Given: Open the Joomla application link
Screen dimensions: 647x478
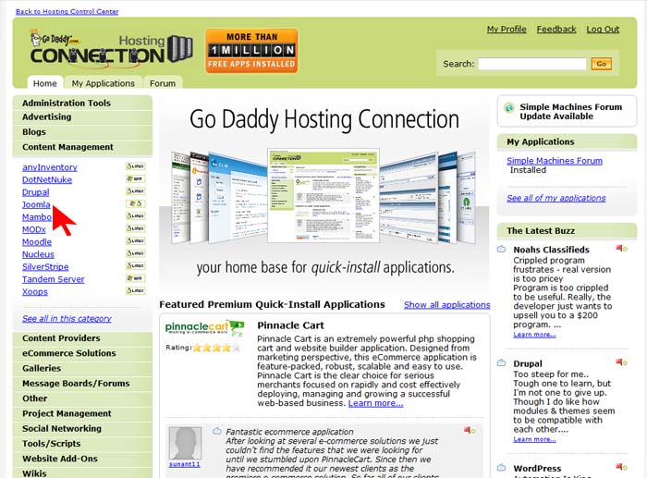Looking at the screenshot, I should tap(36, 204).
